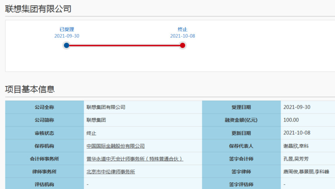This screenshot has height=189, width=335.
Task: Click the 审核状态 value 终止
Action: pyautogui.click(x=91, y=133)
